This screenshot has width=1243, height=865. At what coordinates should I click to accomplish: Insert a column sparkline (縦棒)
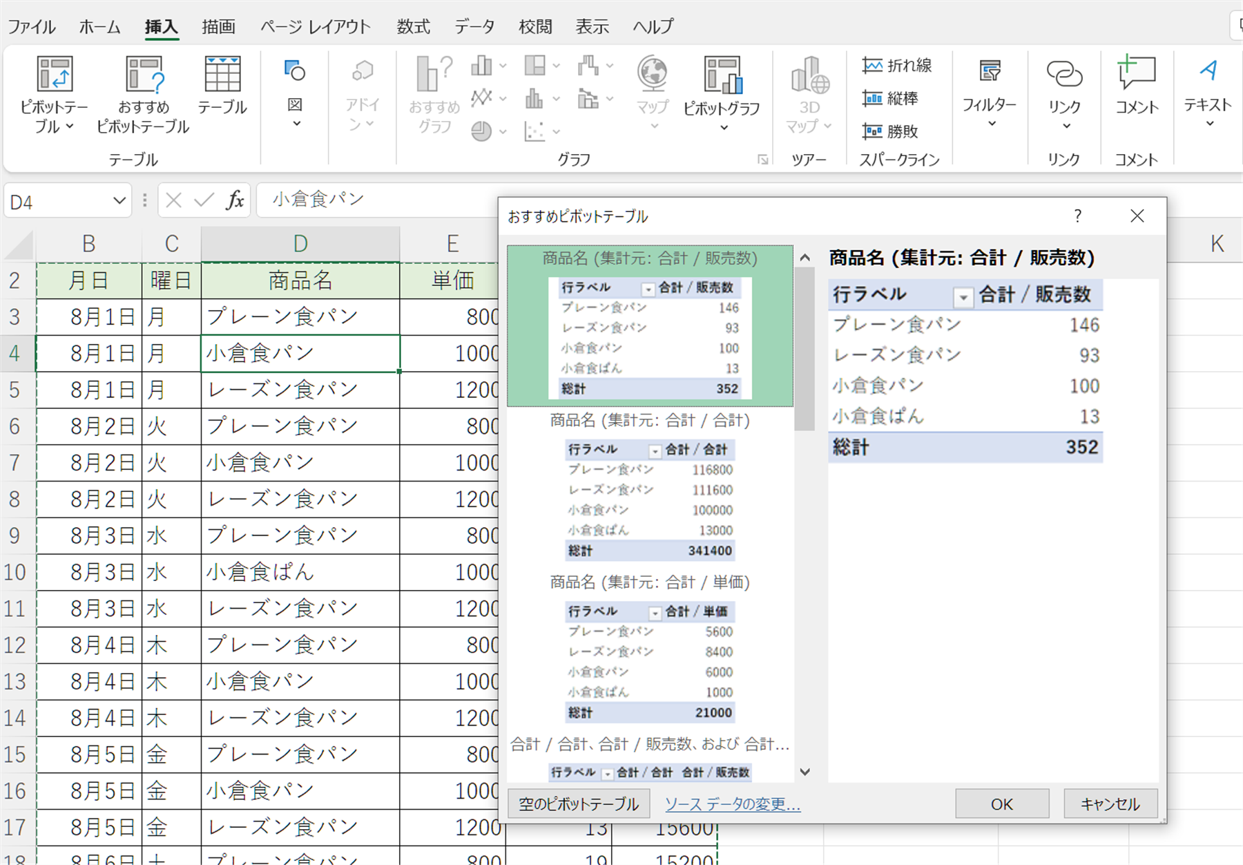coord(890,99)
